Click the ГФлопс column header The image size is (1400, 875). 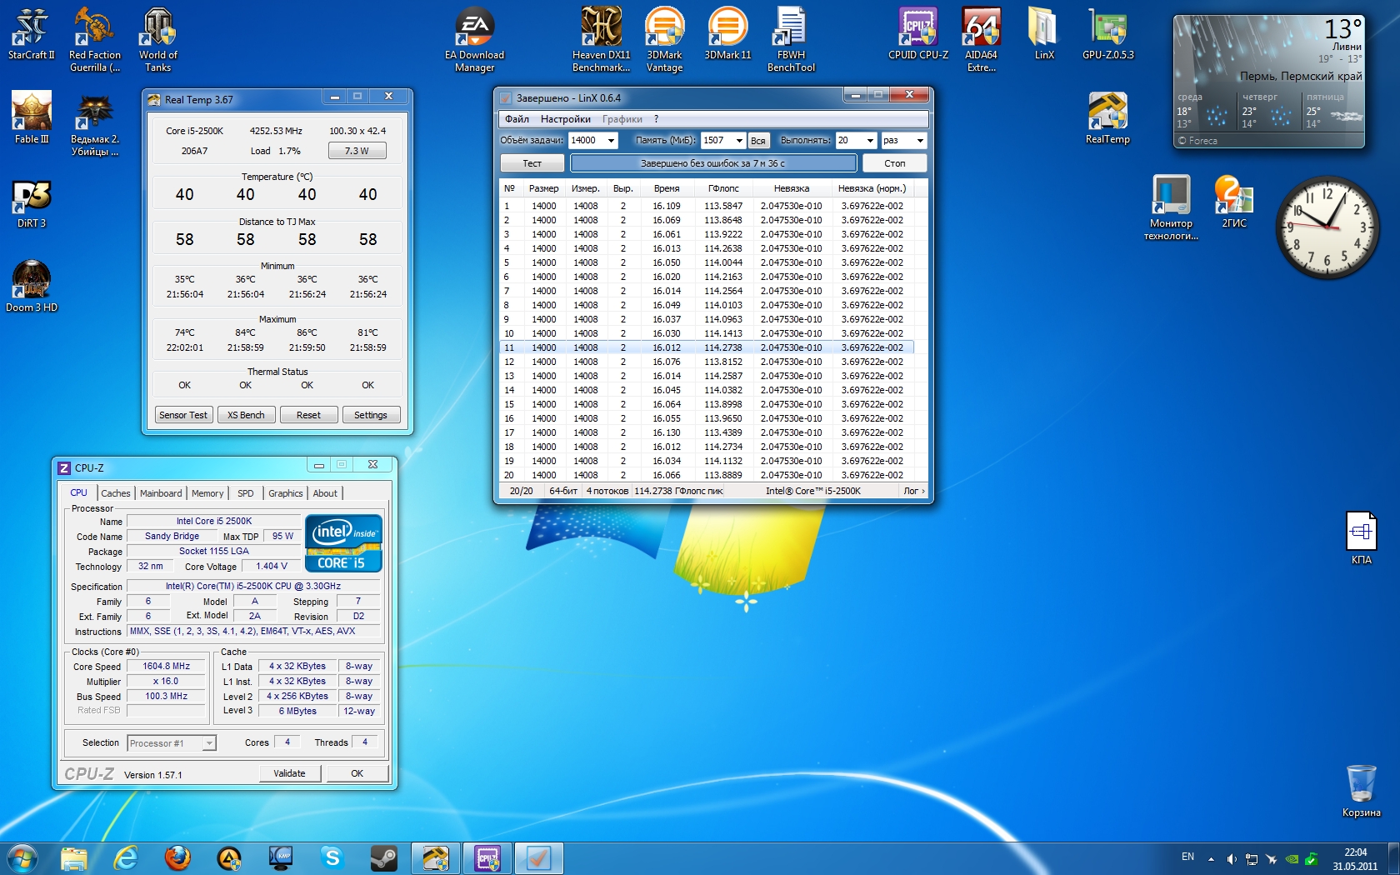(x=723, y=188)
